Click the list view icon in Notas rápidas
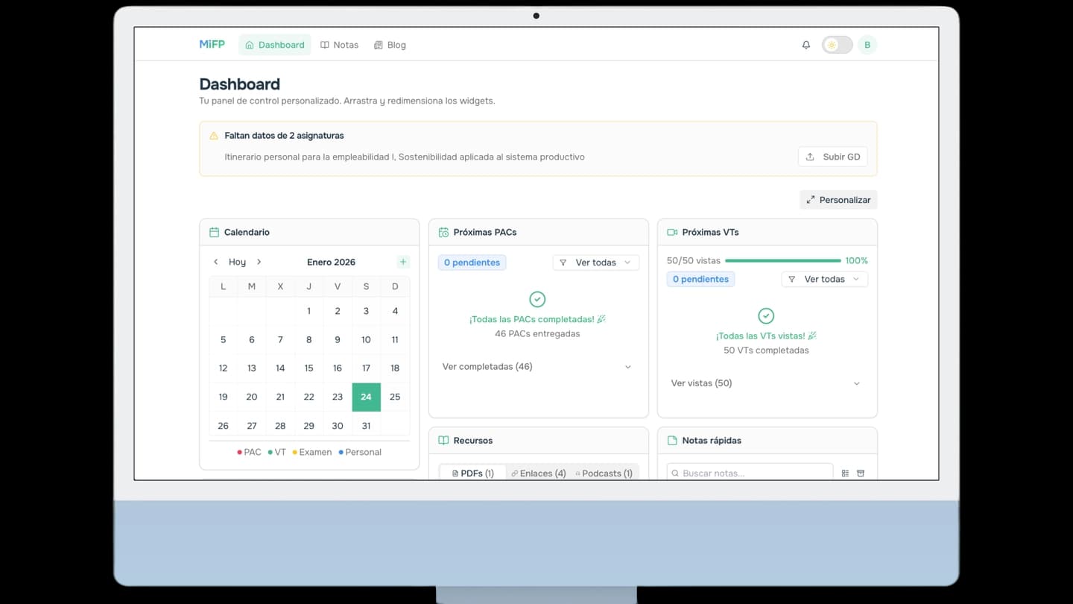This screenshot has width=1073, height=604. (844, 473)
